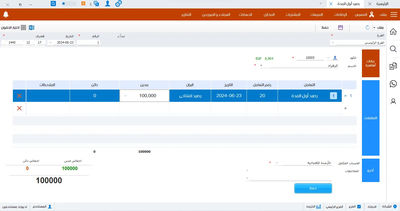Click the المستخدم user icon in status bar
The height and width of the screenshot is (211, 400).
(50, 207)
